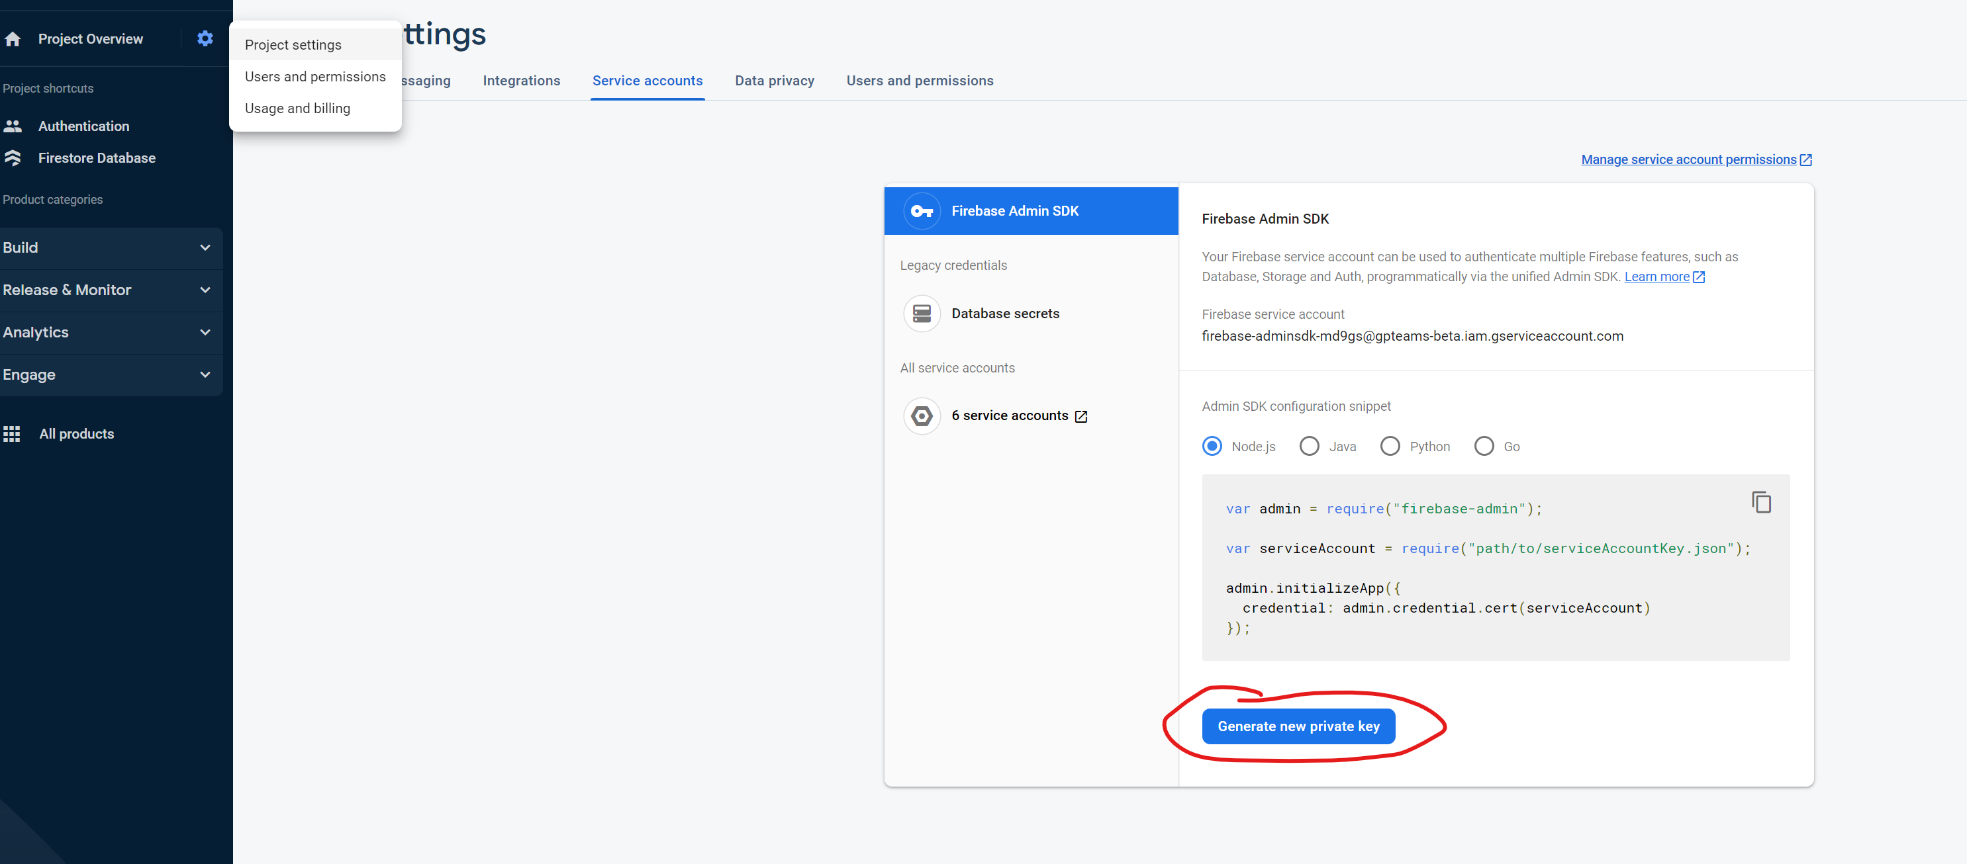Image resolution: width=1967 pixels, height=864 pixels.
Task: Click external link icon beside Learn more
Action: click(1699, 277)
